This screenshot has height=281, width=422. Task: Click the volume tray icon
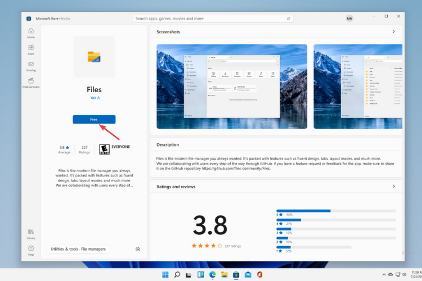pos(404,275)
